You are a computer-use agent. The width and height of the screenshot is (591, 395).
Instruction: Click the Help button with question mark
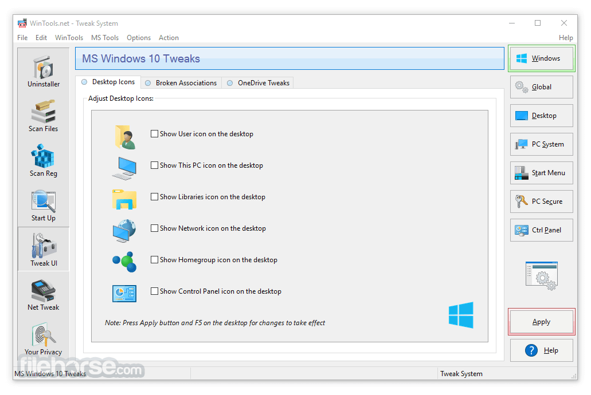[542, 350]
